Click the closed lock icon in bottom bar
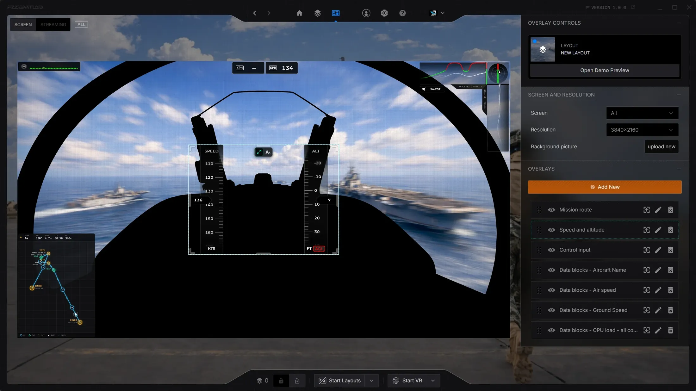 pyautogui.click(x=281, y=381)
